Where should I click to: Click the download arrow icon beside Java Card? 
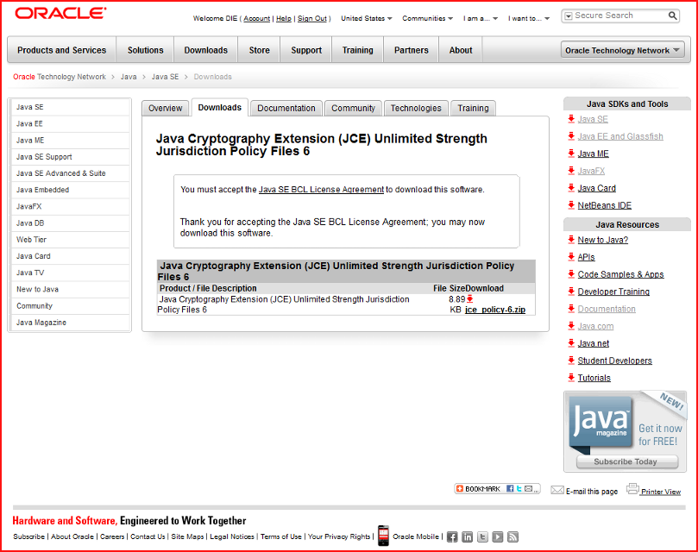571,188
